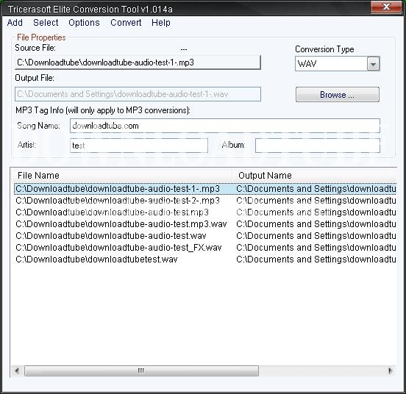Screen dimensions: 406x394
Task: Click the horizontal scrollbar left arrow
Action: pyautogui.click(x=17, y=370)
